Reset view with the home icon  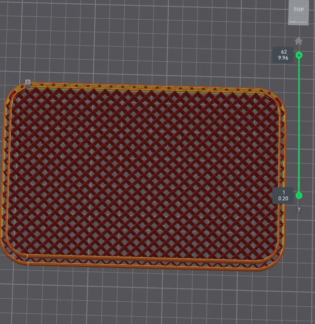(298, 41)
